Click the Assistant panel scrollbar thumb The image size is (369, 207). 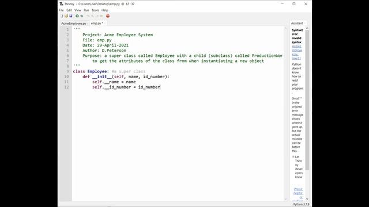[x=307, y=100]
